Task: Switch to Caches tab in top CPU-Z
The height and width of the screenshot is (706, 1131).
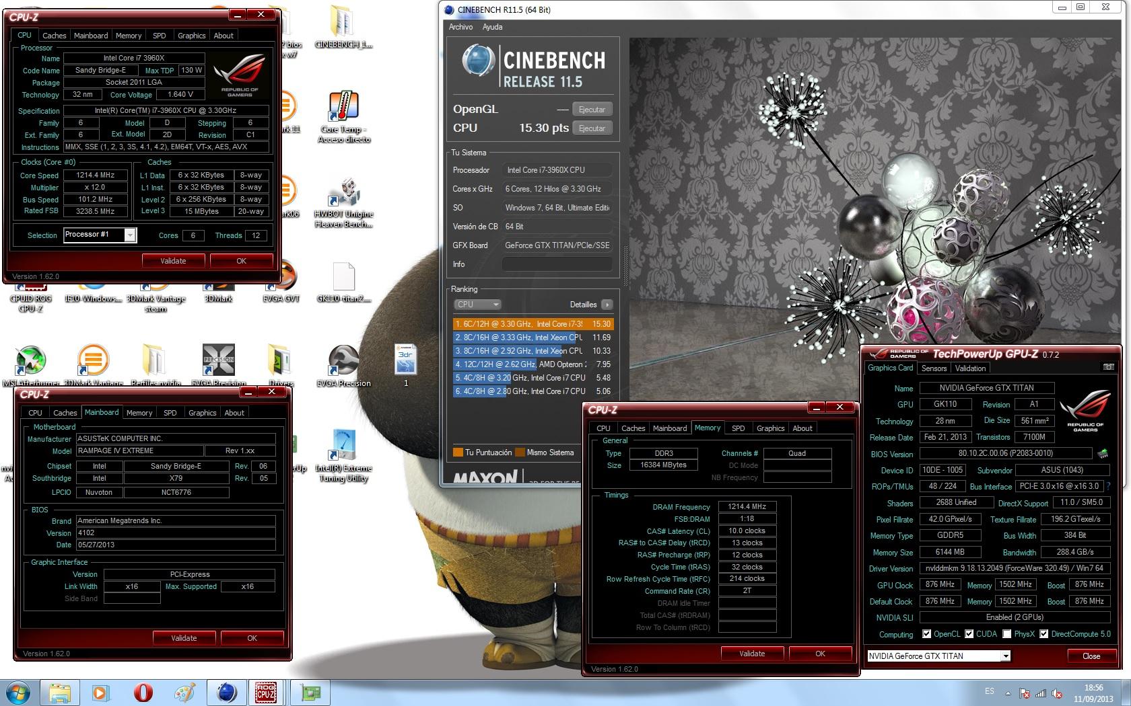Action: [x=54, y=36]
